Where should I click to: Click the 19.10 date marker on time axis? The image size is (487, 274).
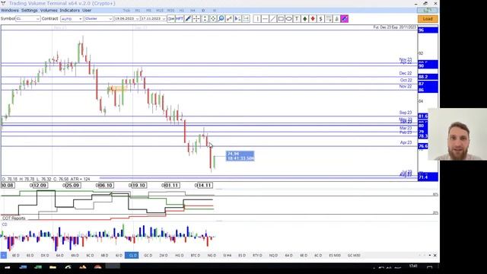tap(138, 186)
